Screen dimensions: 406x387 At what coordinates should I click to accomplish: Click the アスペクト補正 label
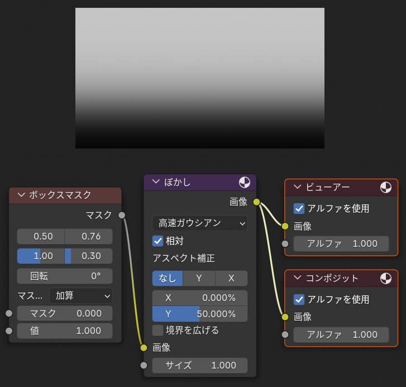coord(184,258)
